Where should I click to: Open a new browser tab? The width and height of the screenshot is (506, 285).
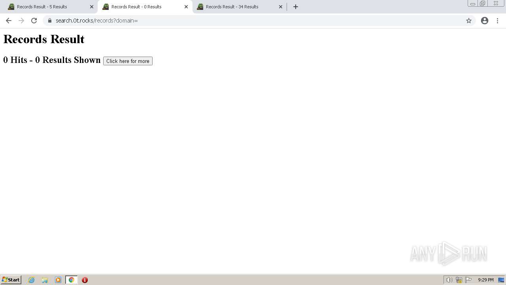[296, 7]
